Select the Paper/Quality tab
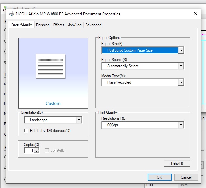 pos(21,24)
